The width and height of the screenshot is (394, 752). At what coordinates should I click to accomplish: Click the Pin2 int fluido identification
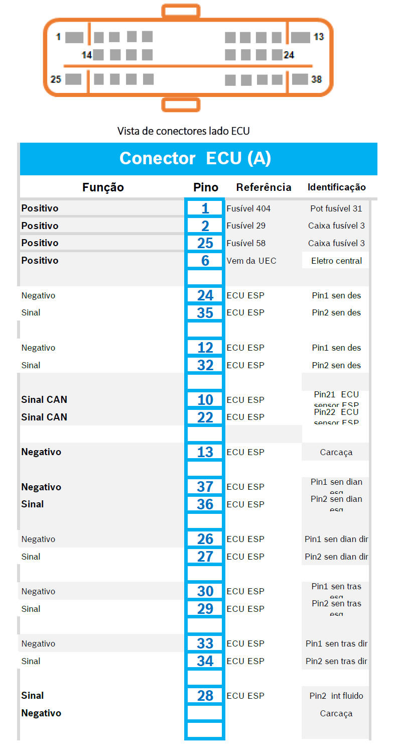(x=336, y=696)
